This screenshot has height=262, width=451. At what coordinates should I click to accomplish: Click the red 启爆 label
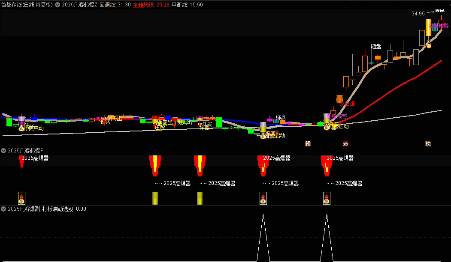[349, 104]
